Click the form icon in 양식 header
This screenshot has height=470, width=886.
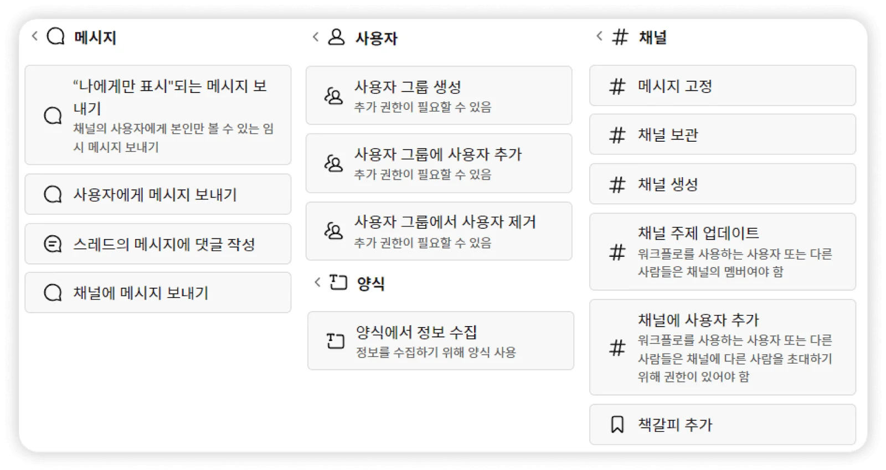338,282
